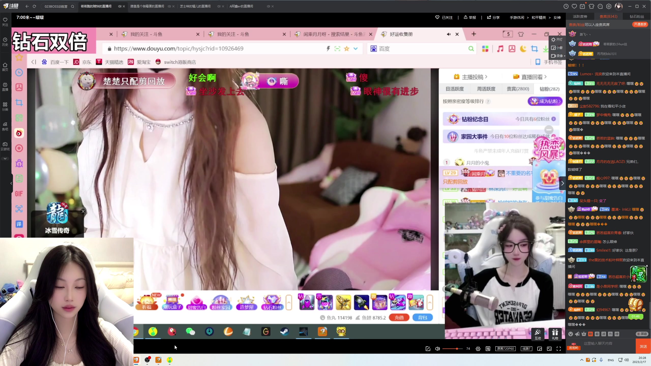Click the megaphone broadcast icon in chat toolbar
651x366 pixels.
coord(577,334)
